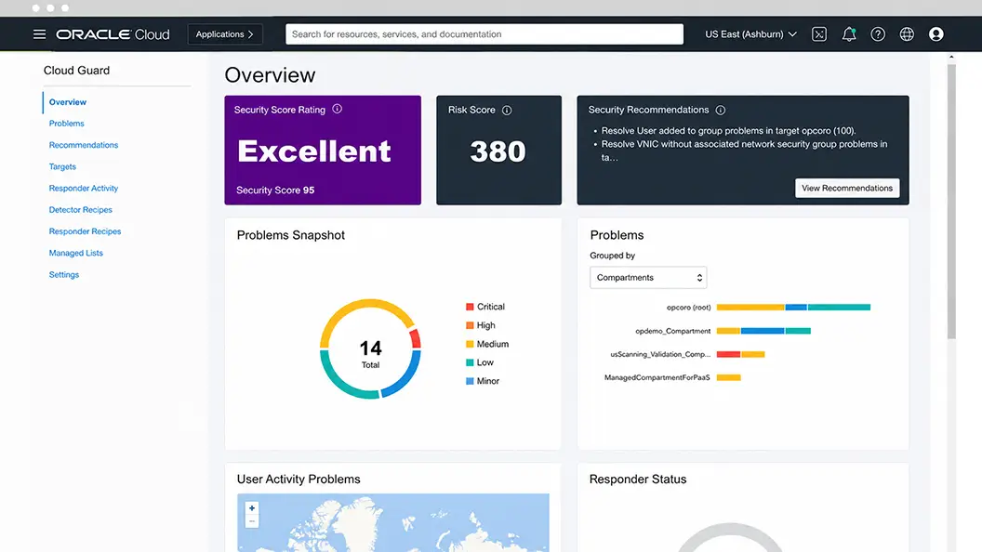Image resolution: width=982 pixels, height=552 pixels.
Task: Open the Cloud Shell developer tools icon
Action: click(x=819, y=34)
